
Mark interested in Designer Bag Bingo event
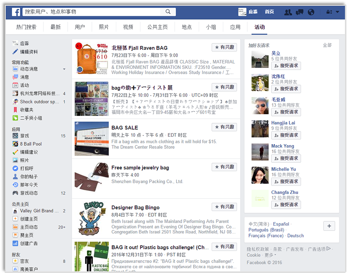224,207
